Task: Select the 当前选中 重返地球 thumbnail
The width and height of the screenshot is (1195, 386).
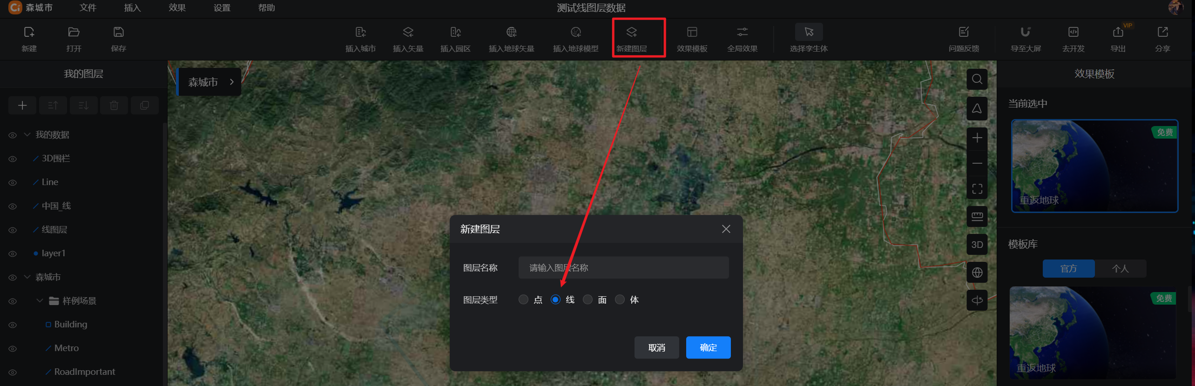Action: (x=1094, y=166)
